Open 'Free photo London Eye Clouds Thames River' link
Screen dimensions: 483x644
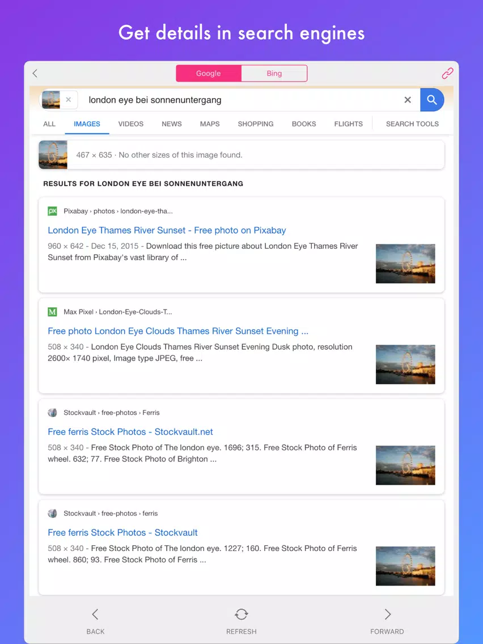pos(178,331)
